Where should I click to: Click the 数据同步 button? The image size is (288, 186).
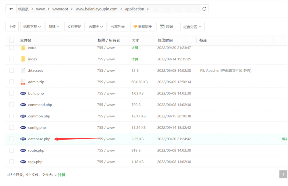(x=143, y=27)
